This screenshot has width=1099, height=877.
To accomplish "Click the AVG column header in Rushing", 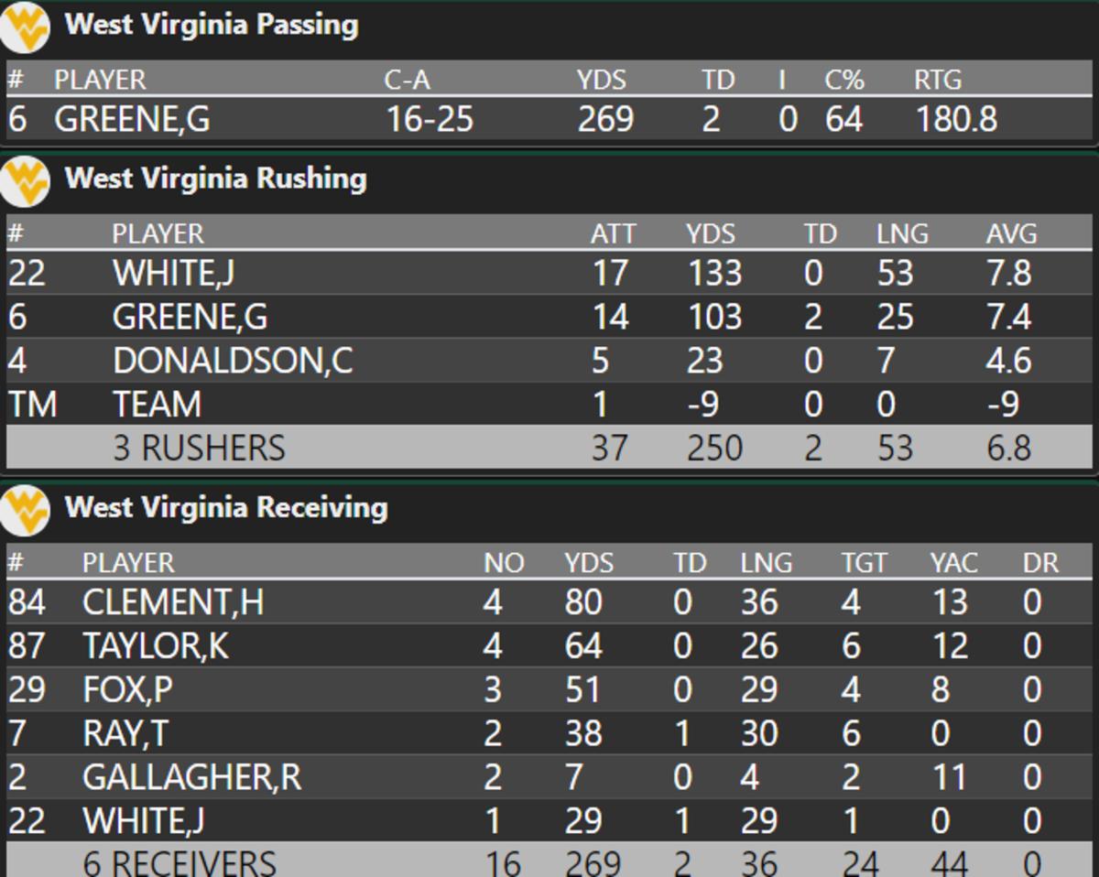I will pos(1010,234).
